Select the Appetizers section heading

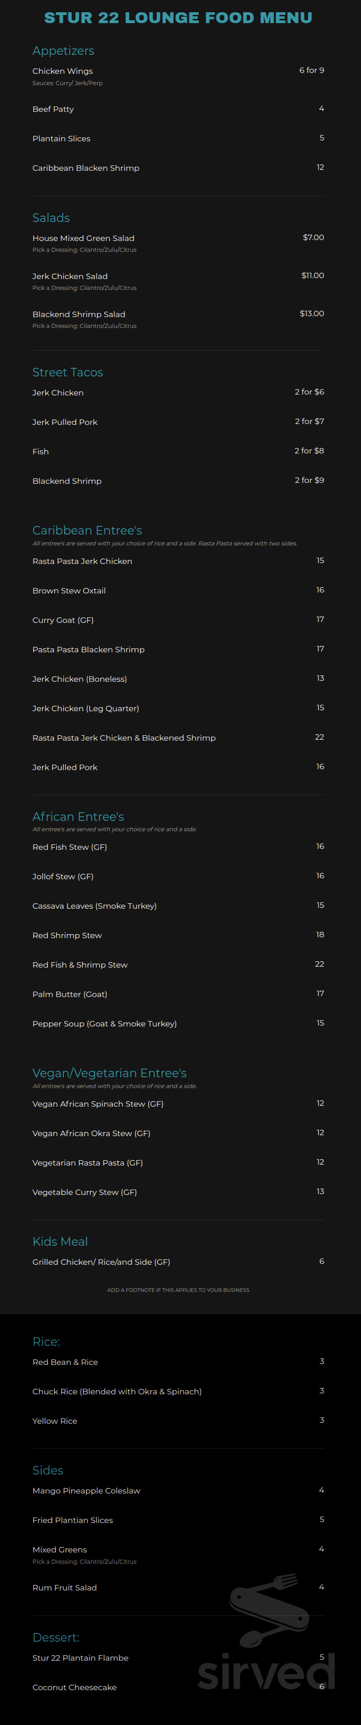(63, 51)
